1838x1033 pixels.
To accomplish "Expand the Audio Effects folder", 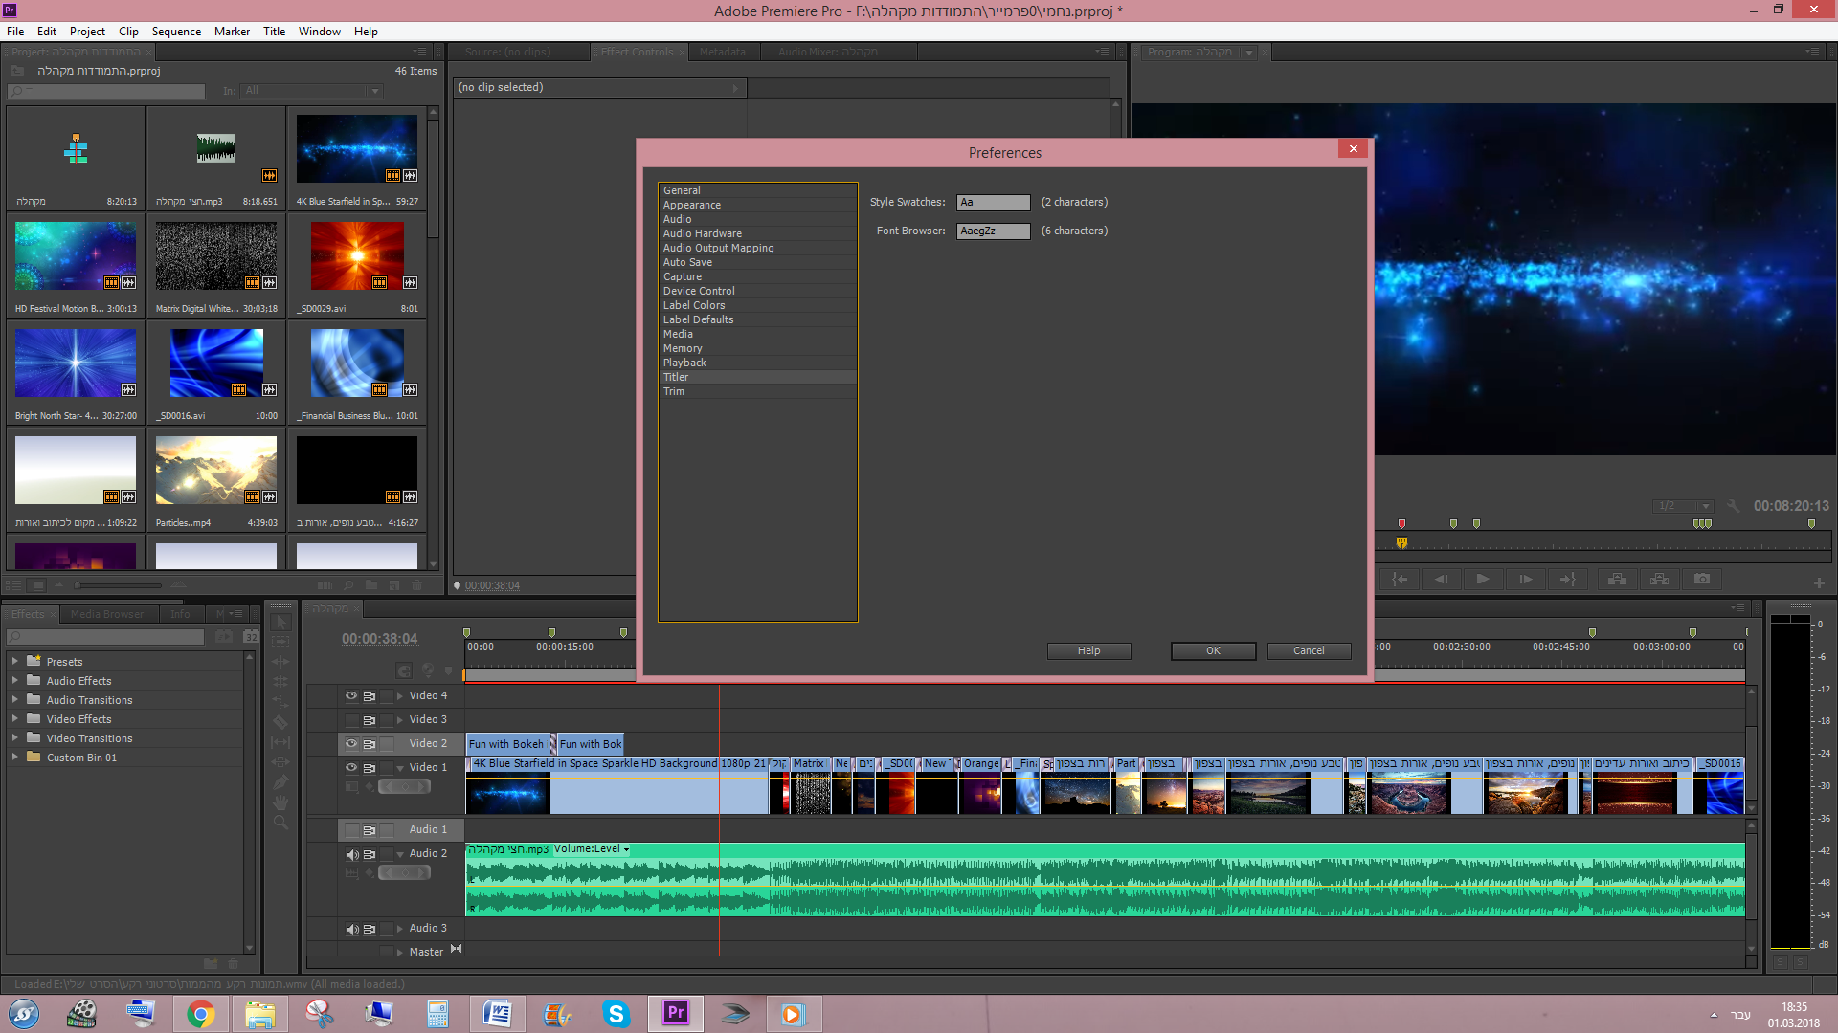I will tap(14, 681).
